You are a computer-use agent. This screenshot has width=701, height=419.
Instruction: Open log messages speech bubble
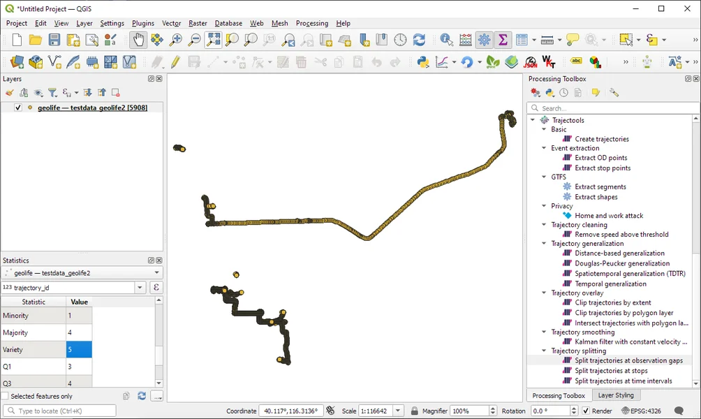click(x=679, y=411)
